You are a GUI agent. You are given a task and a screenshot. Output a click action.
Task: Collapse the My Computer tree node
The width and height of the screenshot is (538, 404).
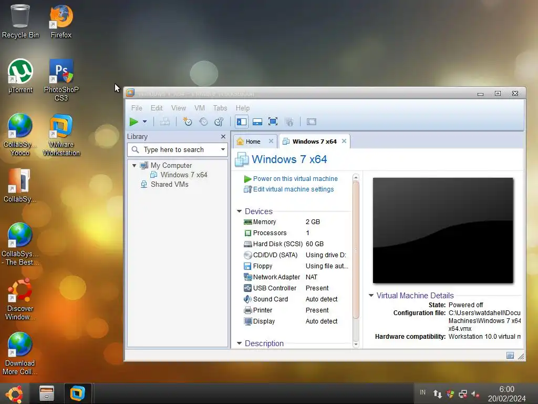(134, 165)
